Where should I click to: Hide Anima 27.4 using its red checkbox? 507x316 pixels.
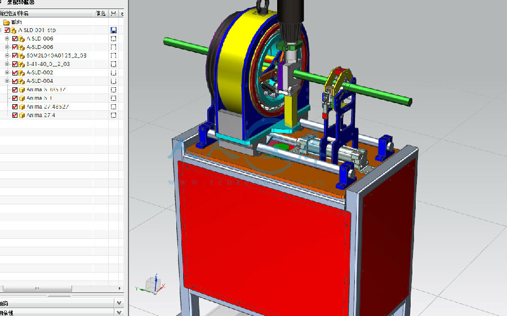(15, 115)
